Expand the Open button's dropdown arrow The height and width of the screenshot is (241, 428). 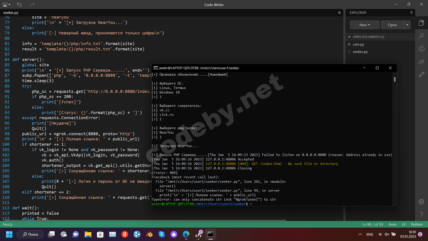point(407,25)
